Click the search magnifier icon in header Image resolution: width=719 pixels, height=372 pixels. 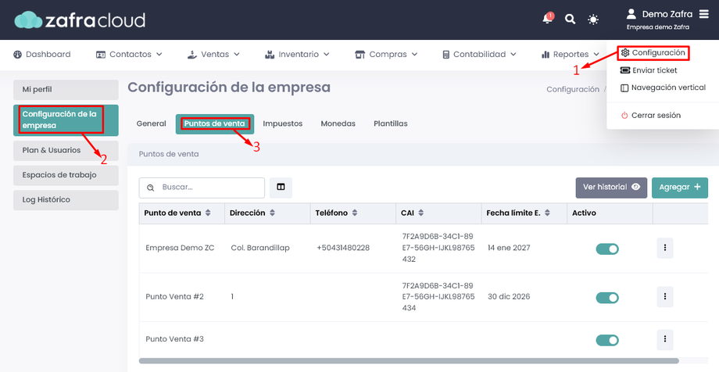(570, 20)
